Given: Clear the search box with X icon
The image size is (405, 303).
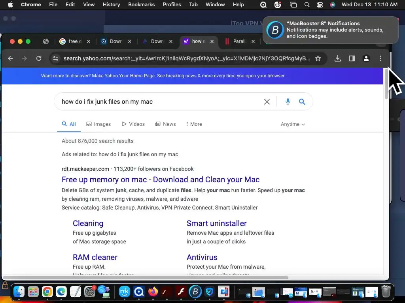Looking at the screenshot, I should pyautogui.click(x=267, y=102).
